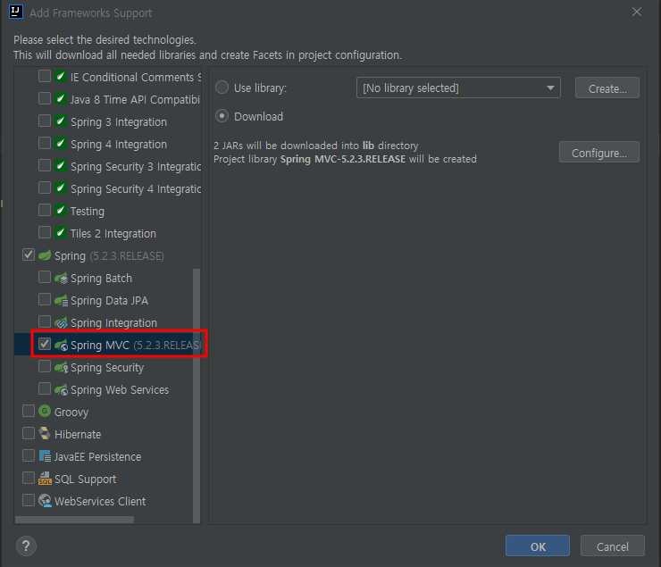Screen dimensions: 661x567
Task: Enable the IE Conditional Comments checkbox
Action: pos(45,76)
